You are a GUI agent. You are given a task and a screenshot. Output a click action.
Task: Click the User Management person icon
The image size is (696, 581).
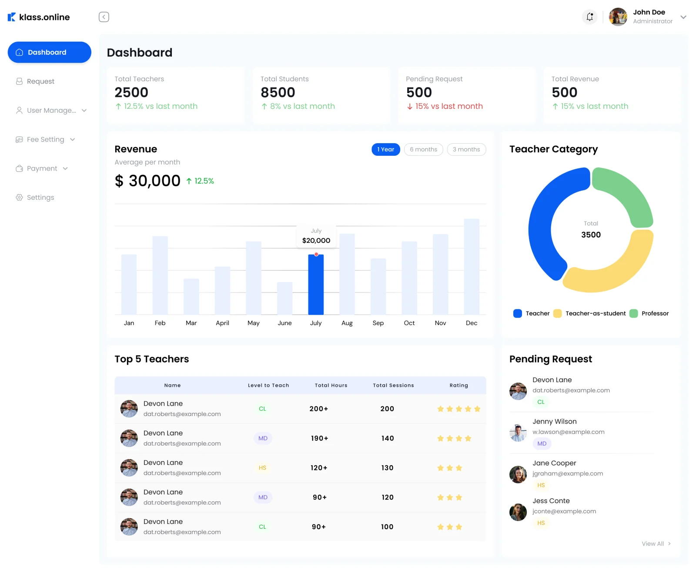19,110
